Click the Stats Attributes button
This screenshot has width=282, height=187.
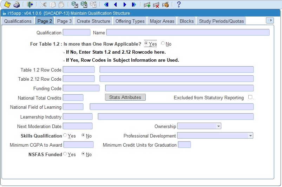pos(125,97)
